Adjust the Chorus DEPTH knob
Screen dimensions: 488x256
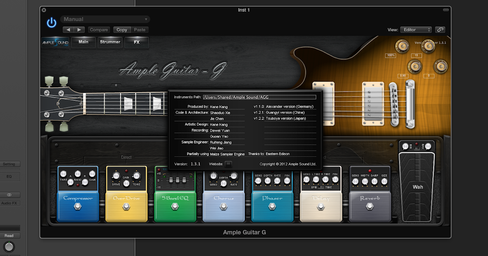click(x=224, y=184)
